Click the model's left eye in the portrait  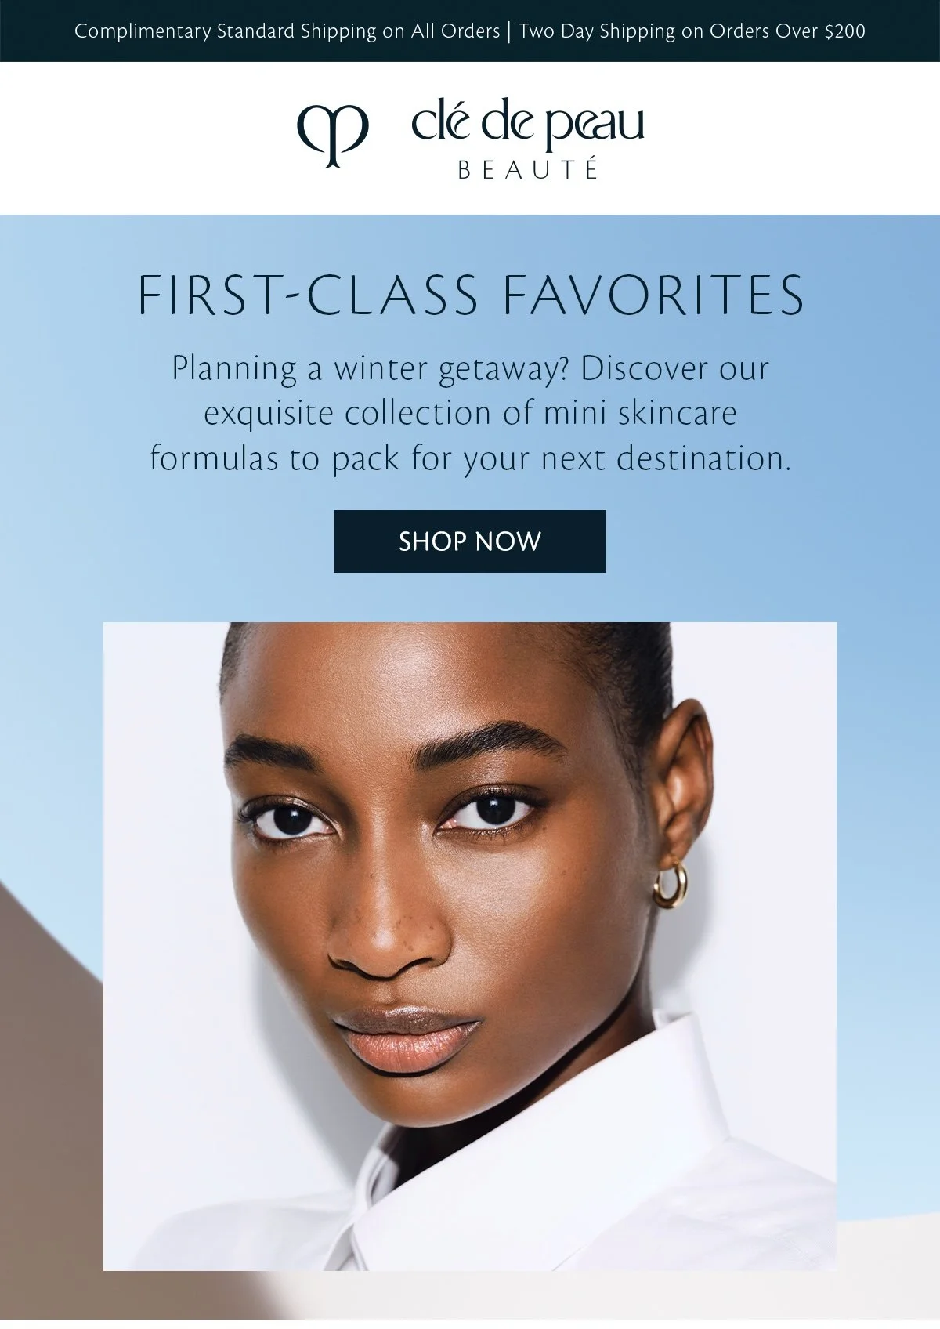pyautogui.click(x=492, y=811)
